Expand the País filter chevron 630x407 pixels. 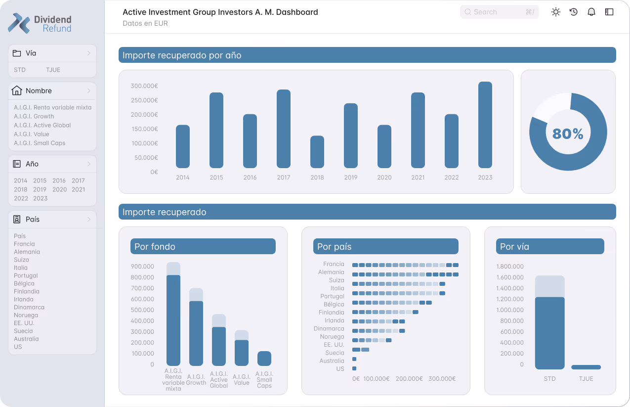click(89, 219)
